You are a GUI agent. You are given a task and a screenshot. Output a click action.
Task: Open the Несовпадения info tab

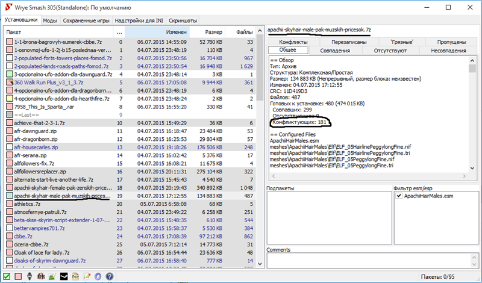[448, 51]
